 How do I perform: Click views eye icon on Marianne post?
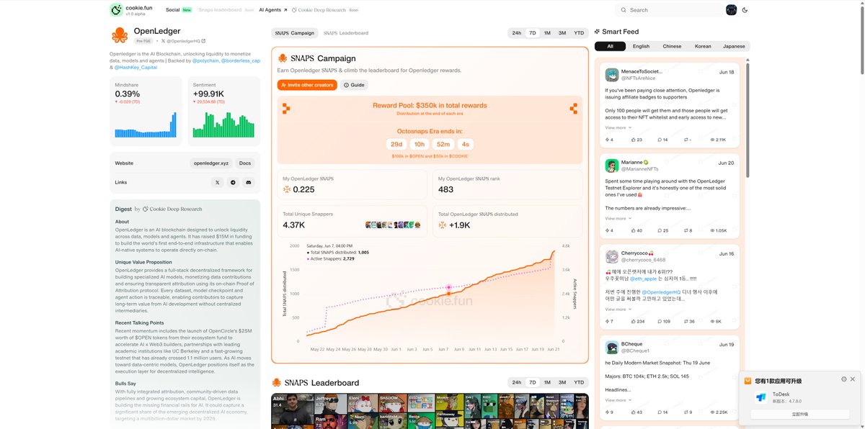point(712,230)
